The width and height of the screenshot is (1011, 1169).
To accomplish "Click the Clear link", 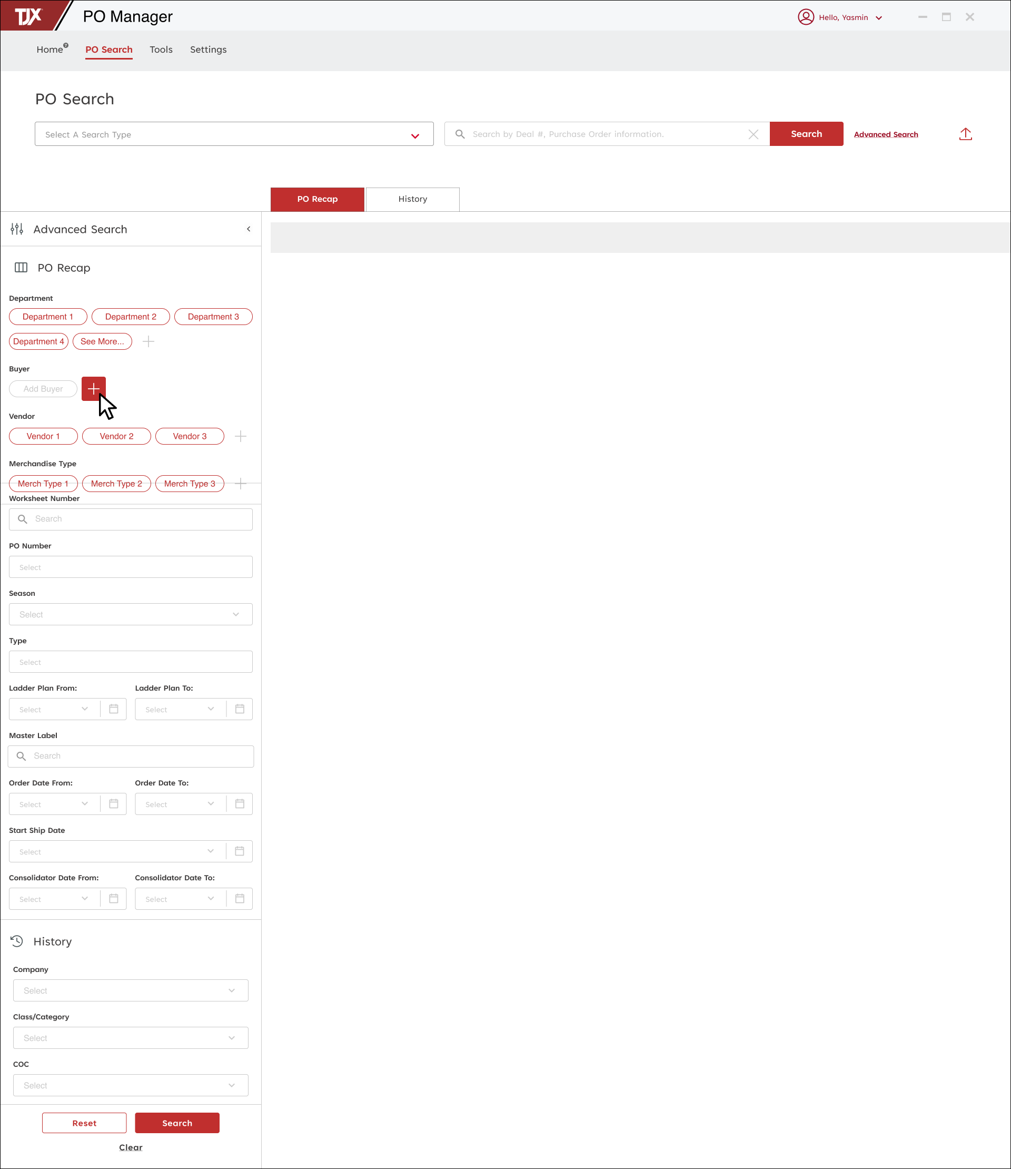I will [x=131, y=1147].
